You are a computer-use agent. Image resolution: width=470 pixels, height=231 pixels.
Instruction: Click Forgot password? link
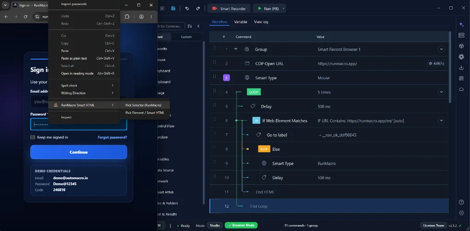[112, 137]
